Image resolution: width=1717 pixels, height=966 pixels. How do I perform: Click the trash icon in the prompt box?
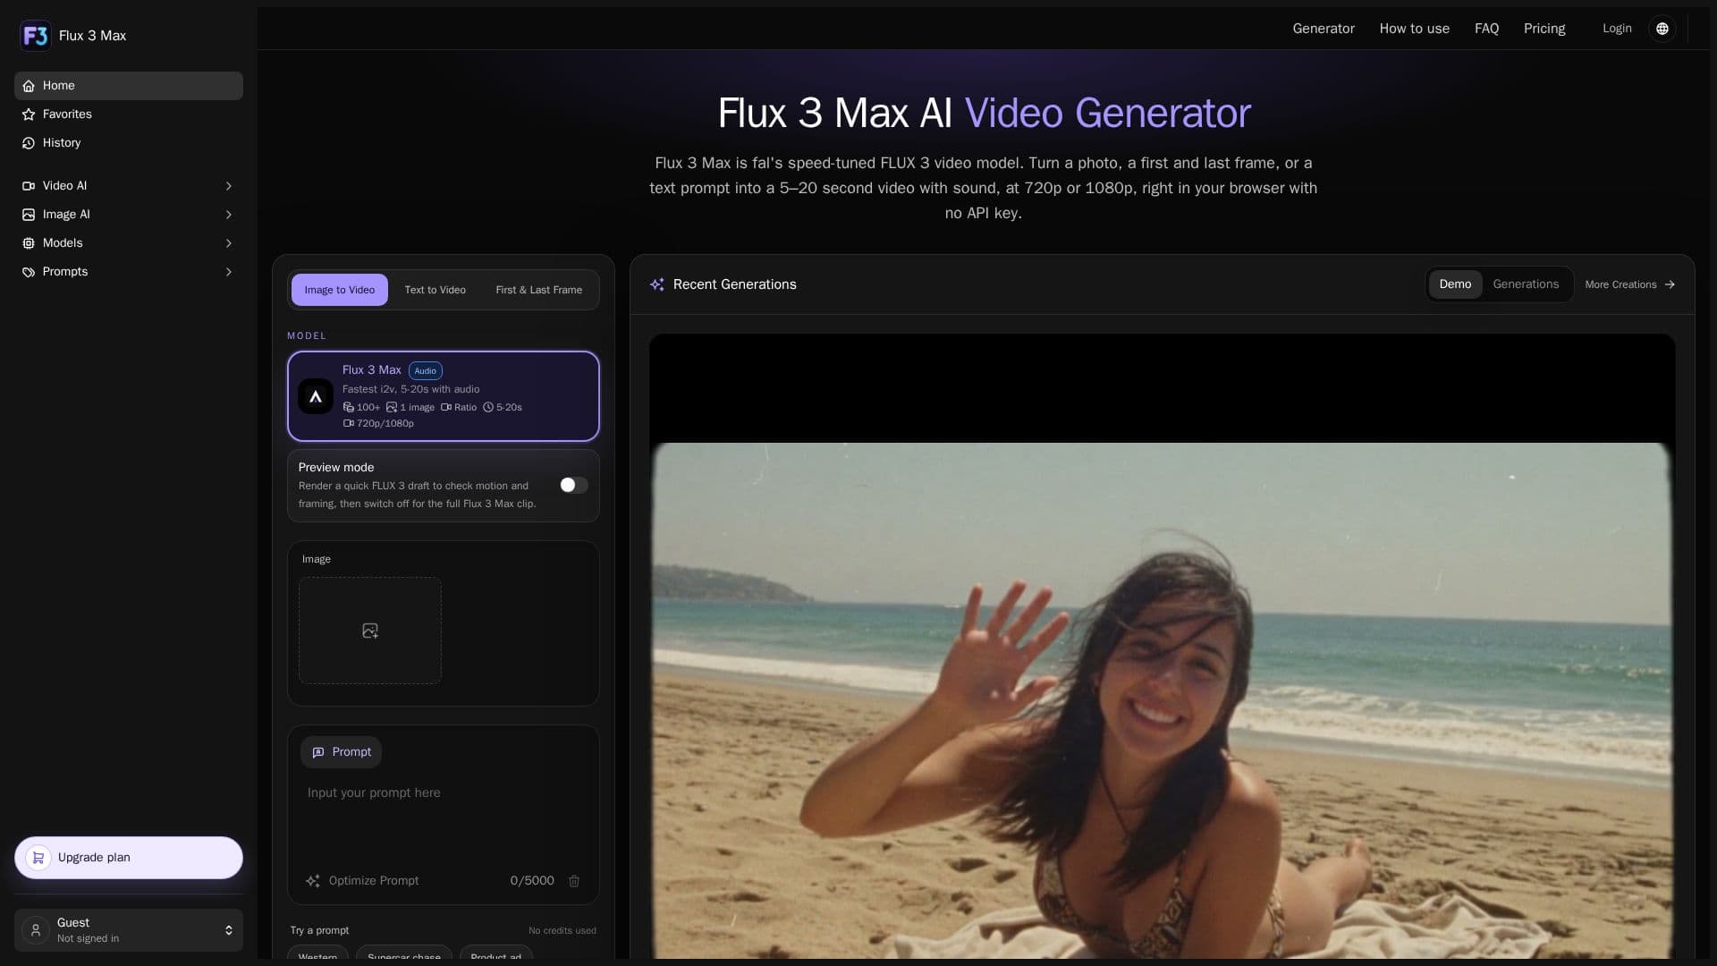click(x=574, y=881)
